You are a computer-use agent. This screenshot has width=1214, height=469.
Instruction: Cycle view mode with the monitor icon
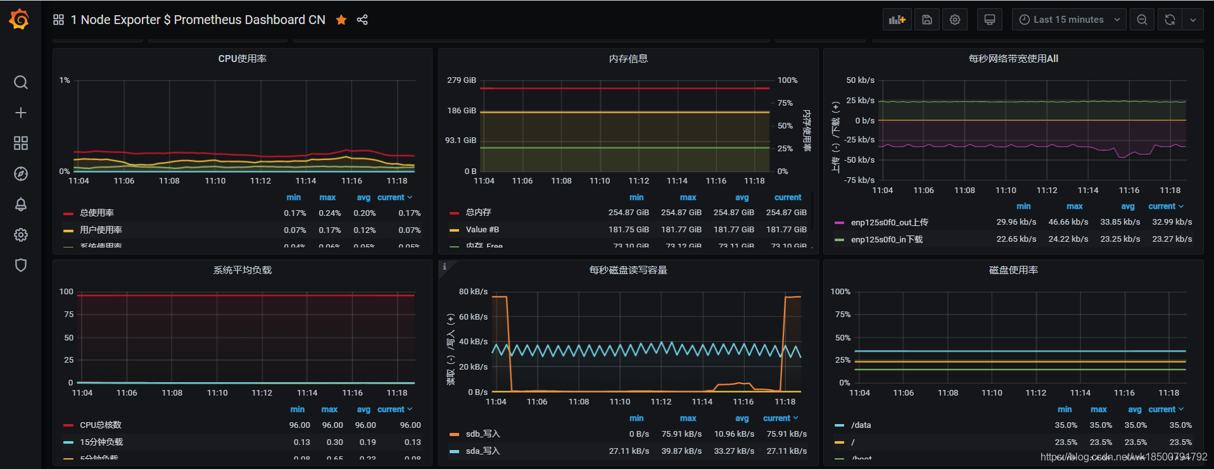click(989, 20)
